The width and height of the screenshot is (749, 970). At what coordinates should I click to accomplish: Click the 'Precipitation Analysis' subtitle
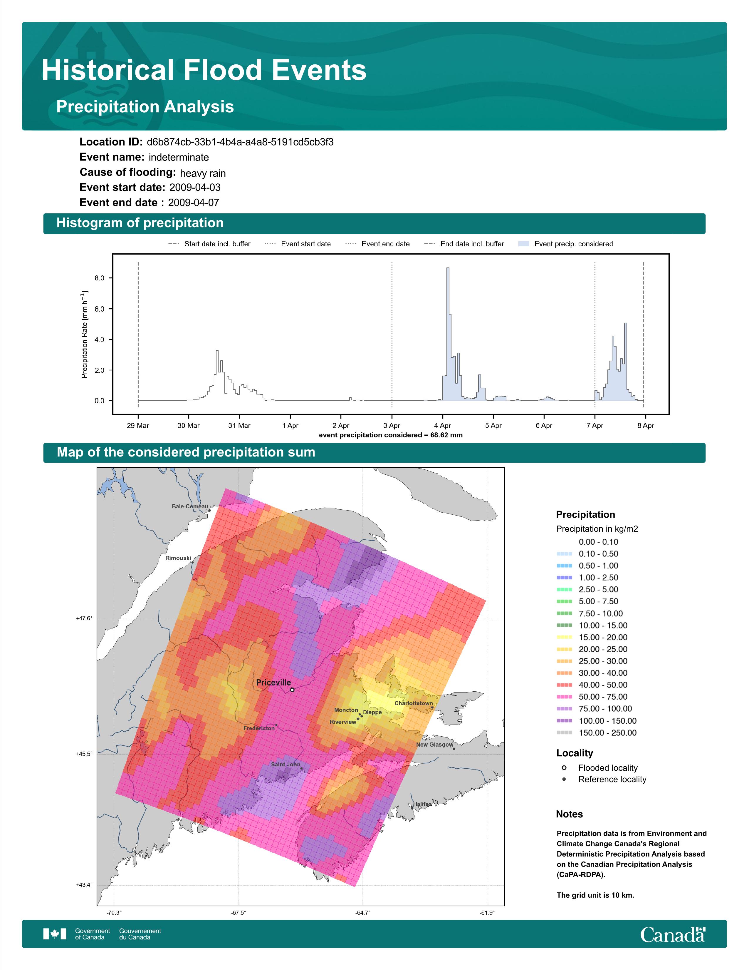point(145,107)
